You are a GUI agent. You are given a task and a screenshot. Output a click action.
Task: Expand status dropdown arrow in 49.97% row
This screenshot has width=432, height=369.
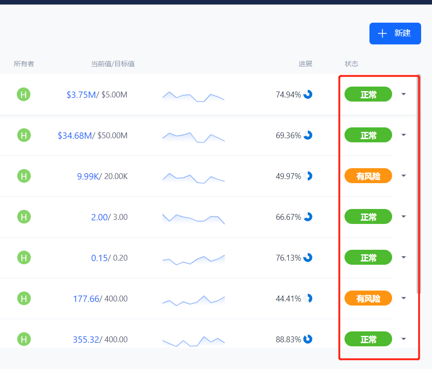(x=403, y=176)
